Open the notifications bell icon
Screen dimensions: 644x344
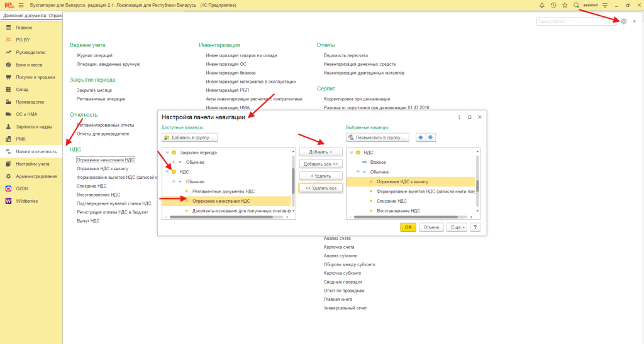click(x=541, y=5)
